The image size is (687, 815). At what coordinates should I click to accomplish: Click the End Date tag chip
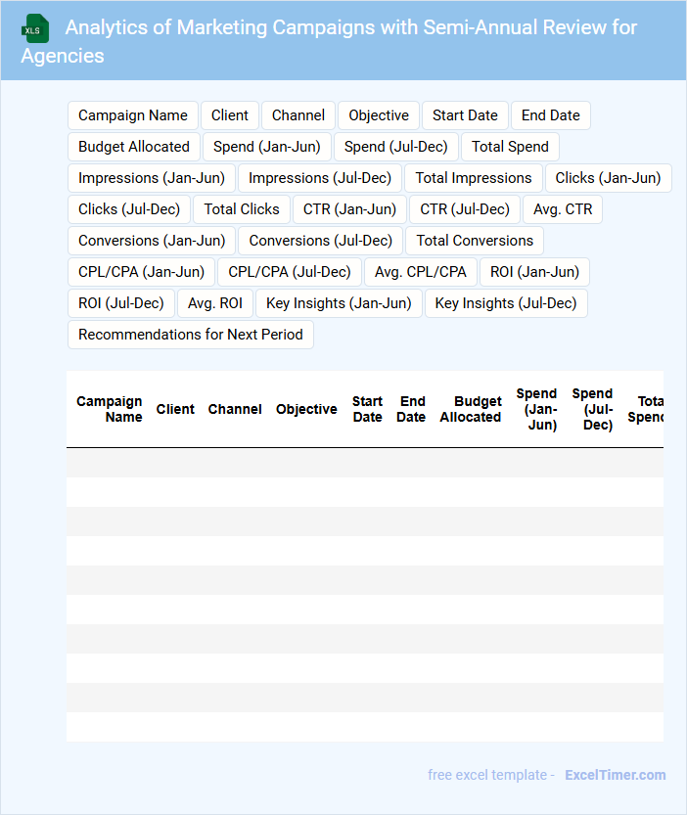click(x=551, y=115)
